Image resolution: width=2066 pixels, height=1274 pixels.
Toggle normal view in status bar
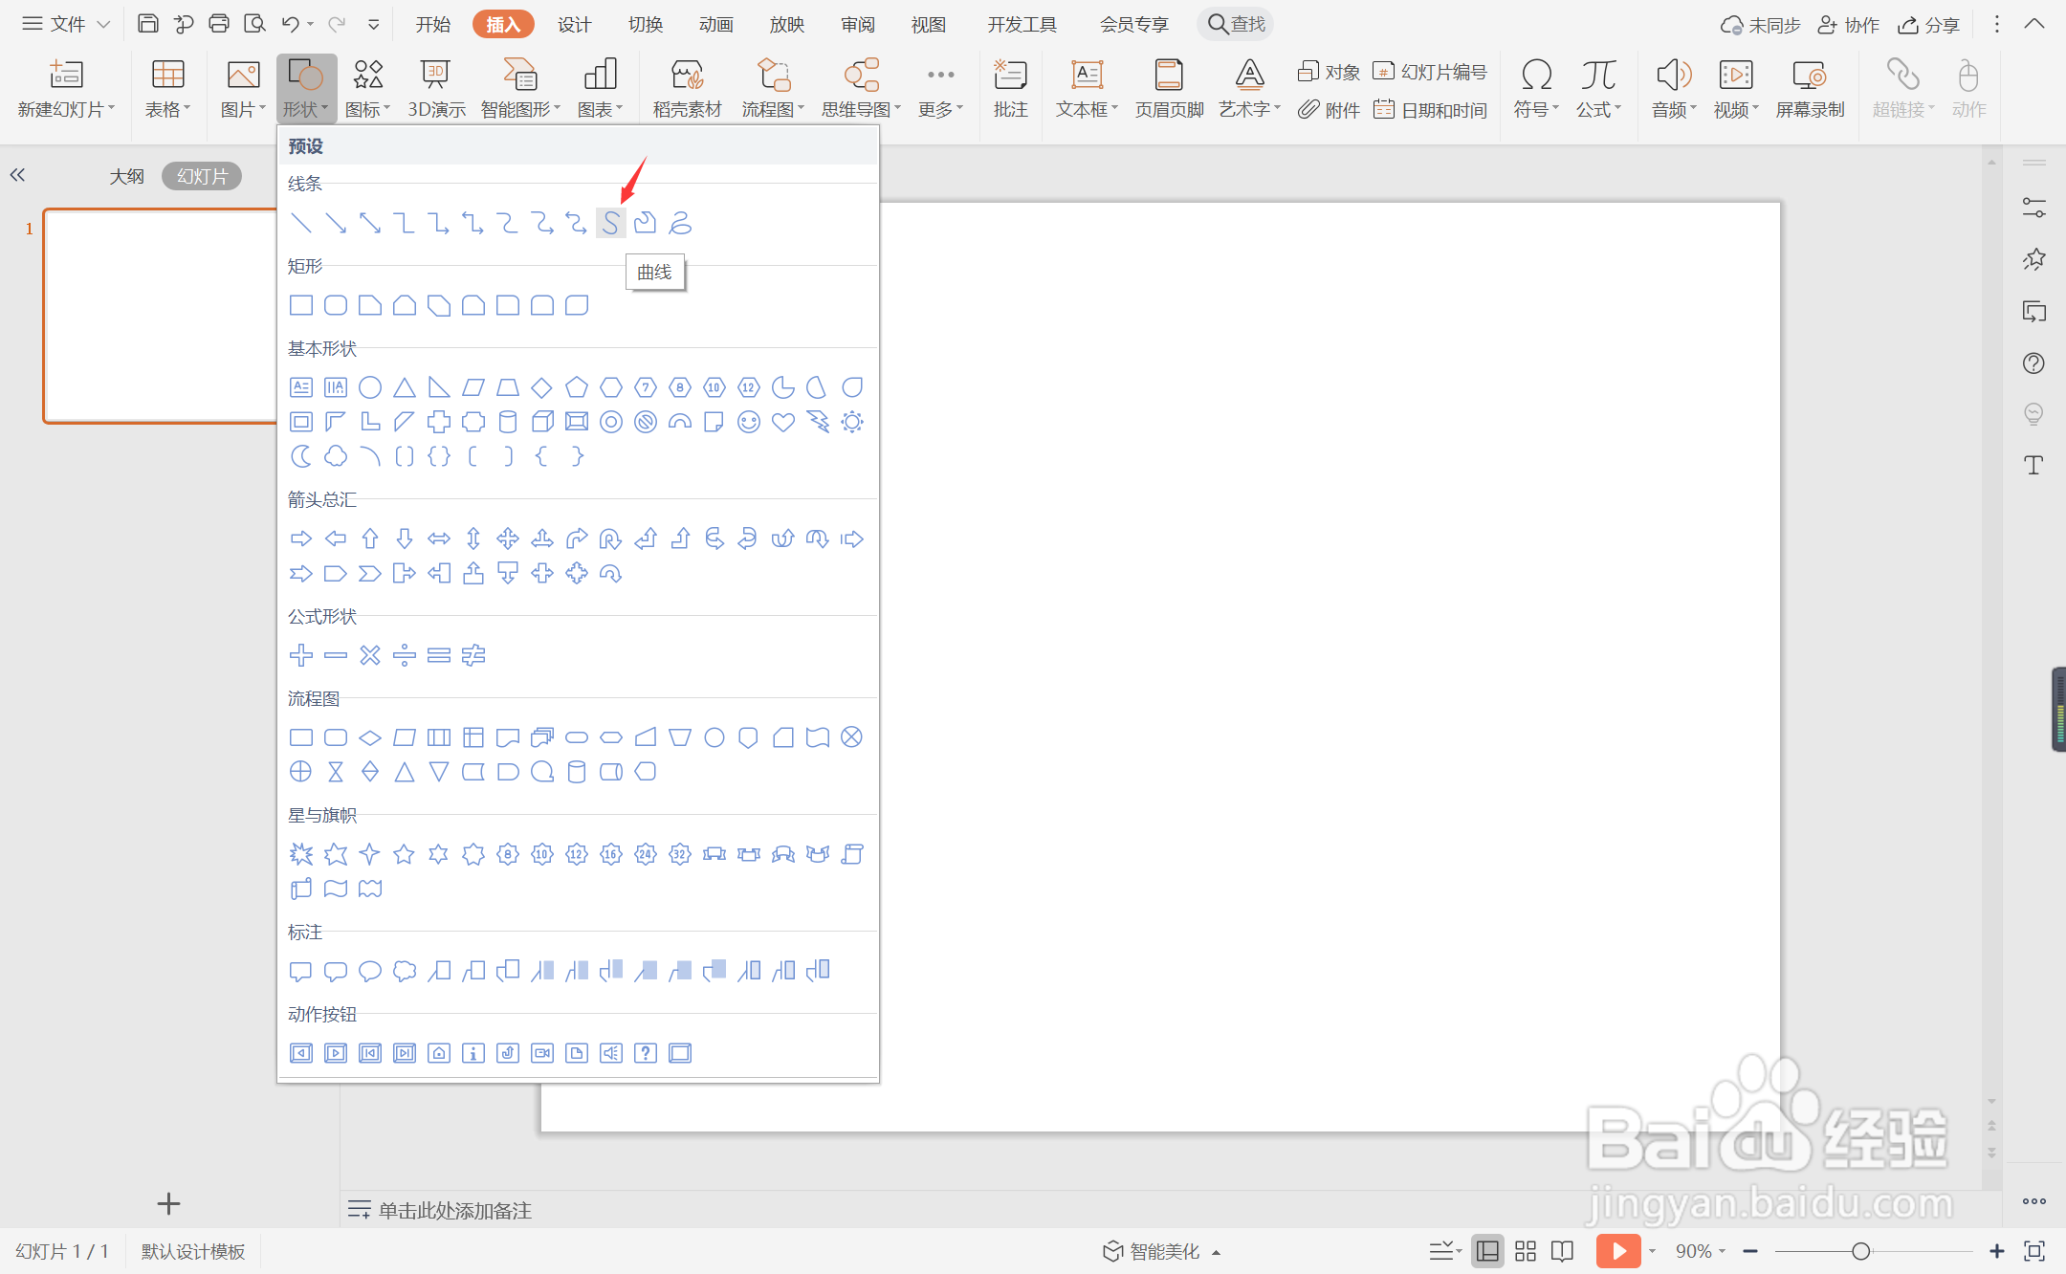point(1487,1251)
